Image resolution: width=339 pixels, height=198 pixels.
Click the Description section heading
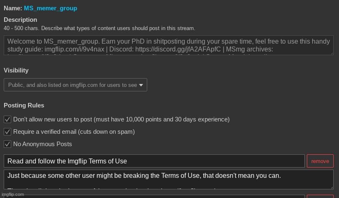tap(20, 20)
